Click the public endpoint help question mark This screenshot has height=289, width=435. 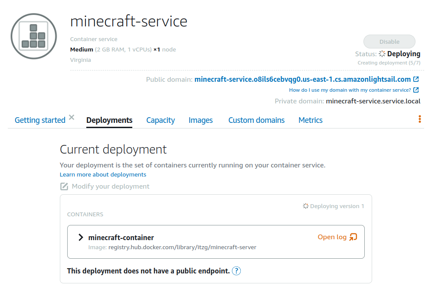coord(236,271)
